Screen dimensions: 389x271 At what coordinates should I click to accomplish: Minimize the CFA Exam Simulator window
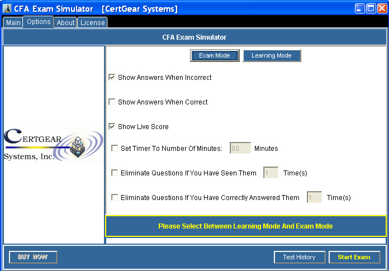pos(360,9)
